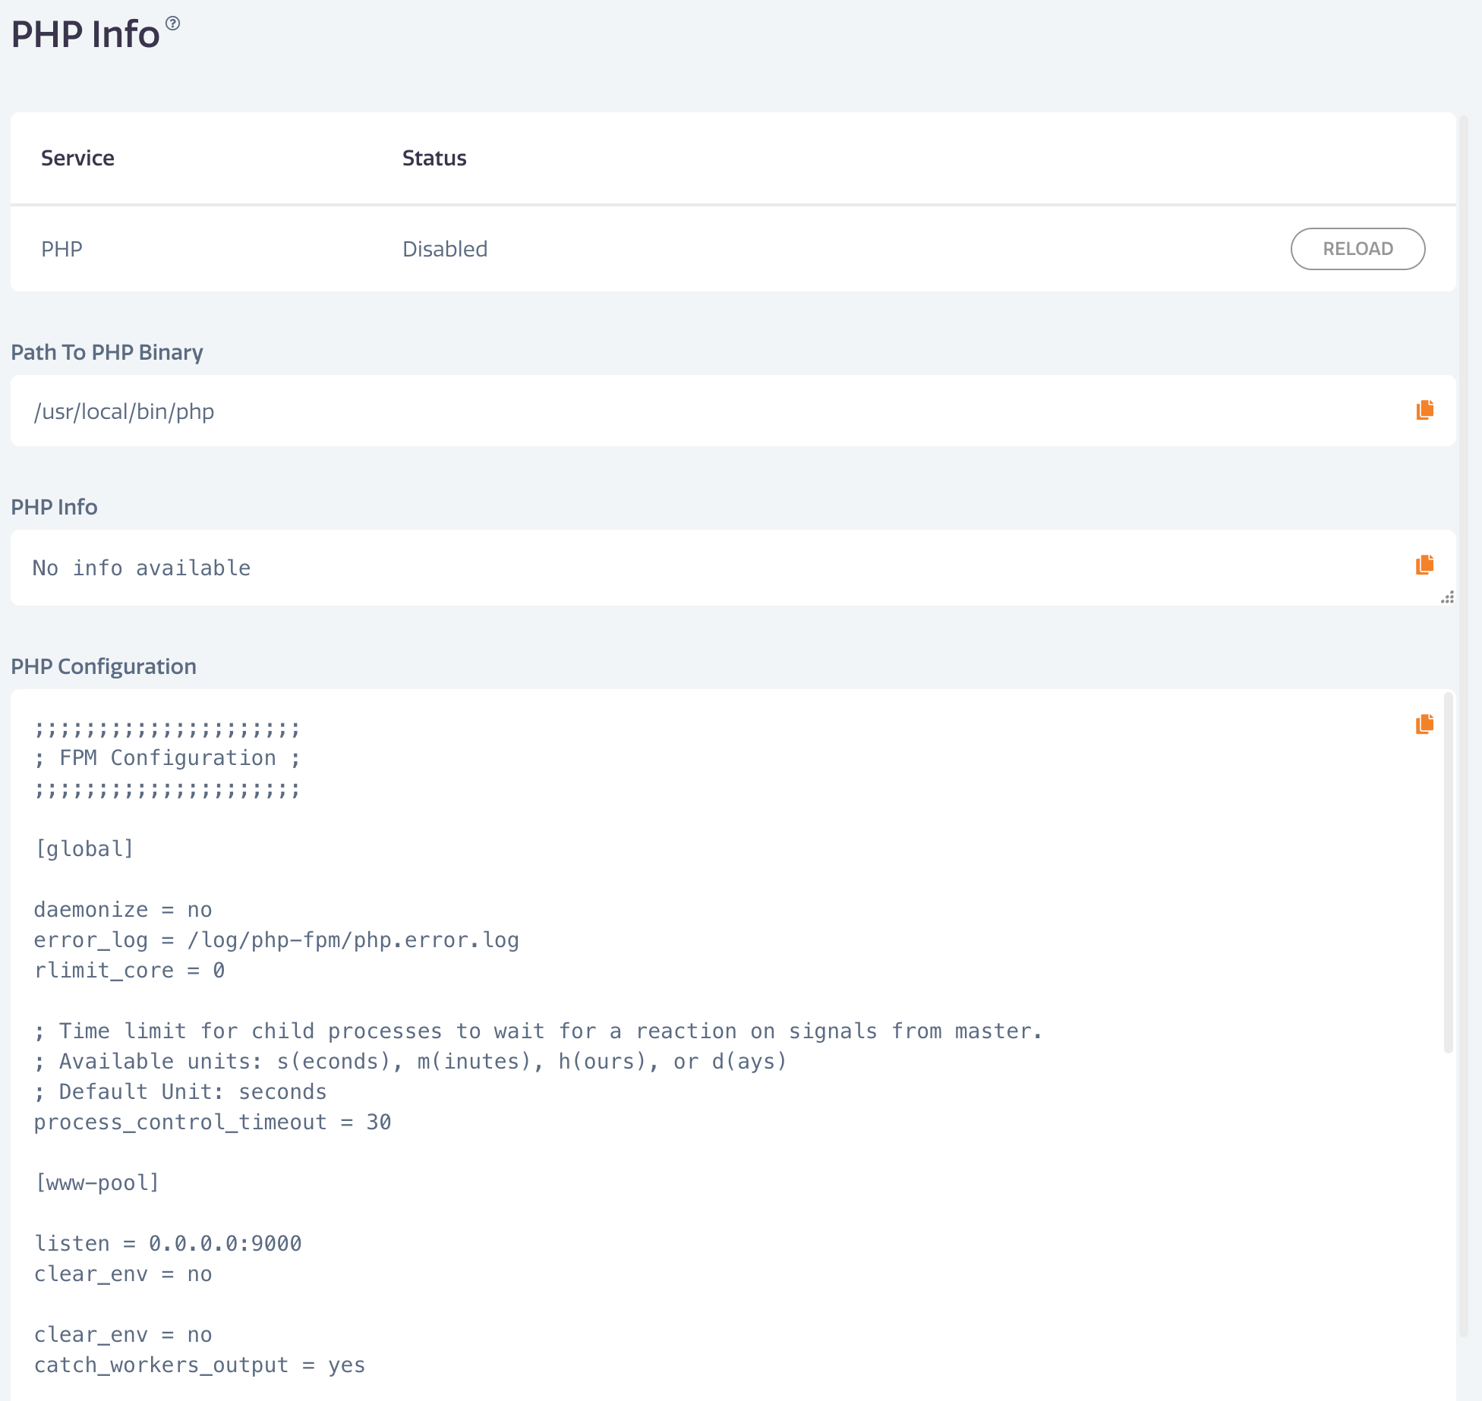Click the error_log path line
This screenshot has width=1482, height=1401.
276,940
